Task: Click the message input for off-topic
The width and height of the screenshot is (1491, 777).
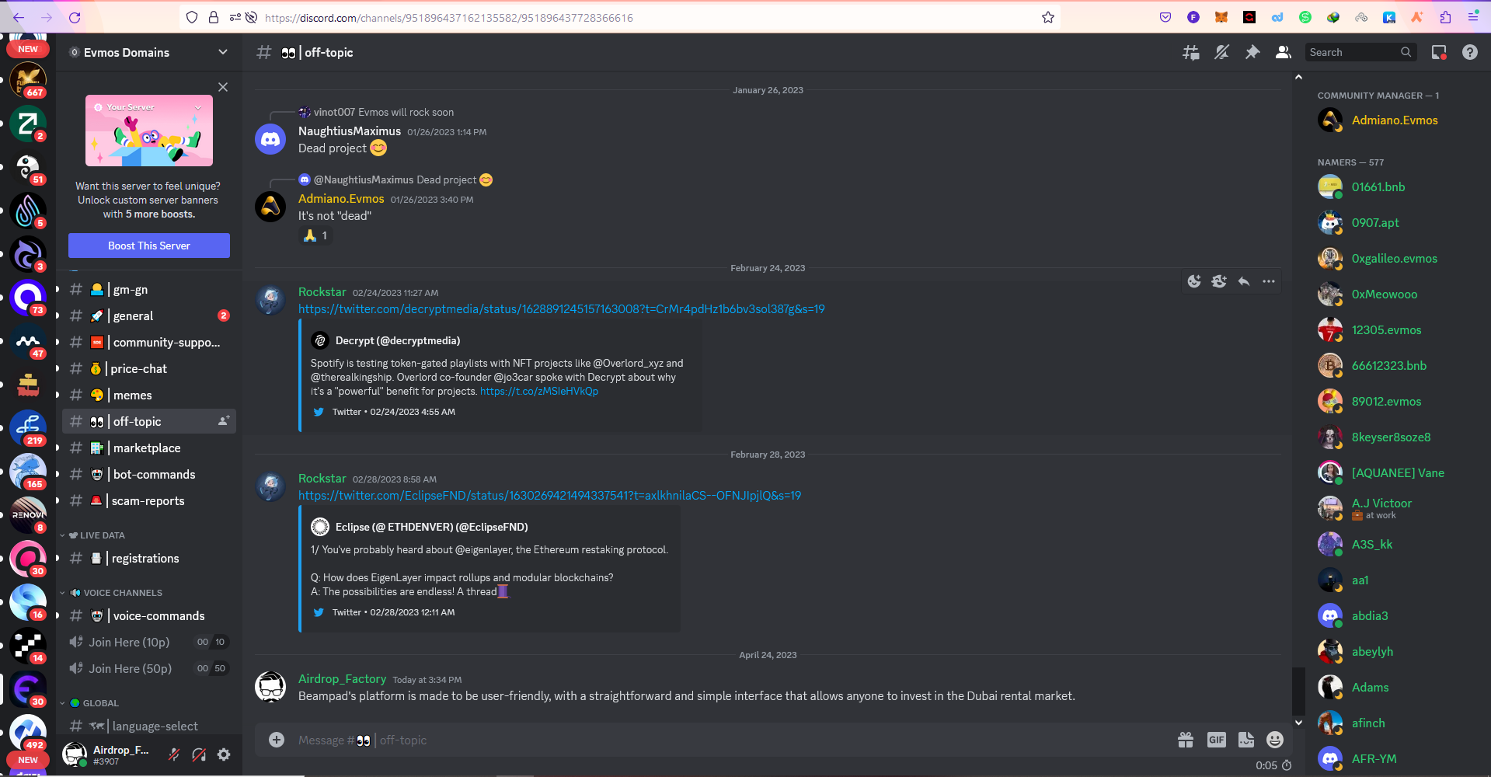Action: (730, 740)
